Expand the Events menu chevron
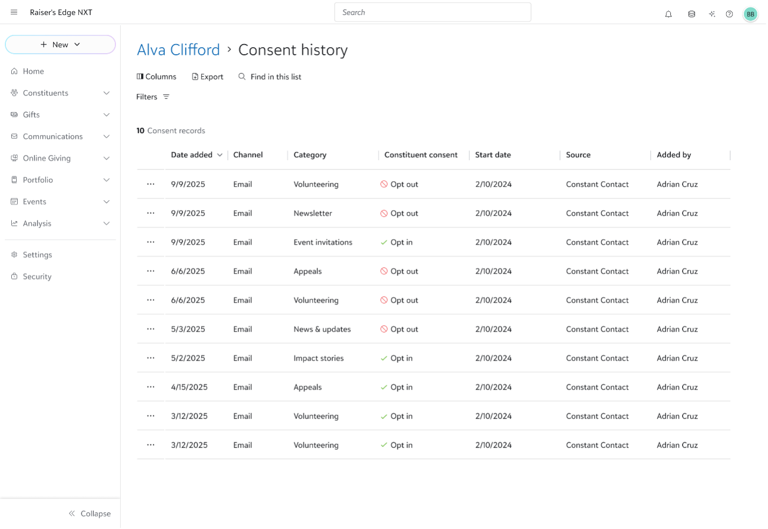 [x=107, y=202]
